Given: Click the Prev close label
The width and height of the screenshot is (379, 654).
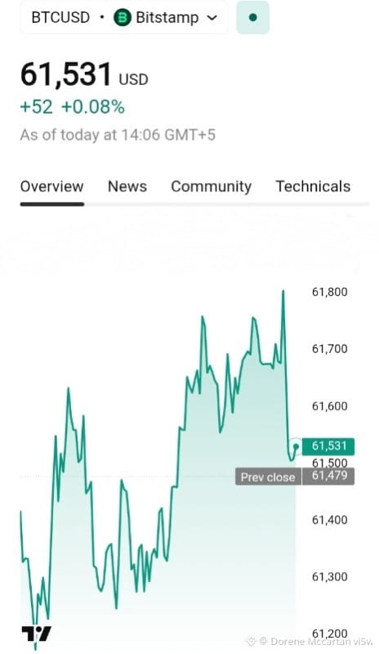Looking at the screenshot, I should point(268,477).
